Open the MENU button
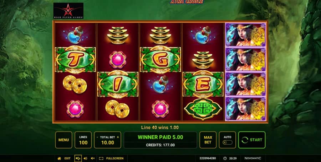321x162 pixels. [64, 140]
